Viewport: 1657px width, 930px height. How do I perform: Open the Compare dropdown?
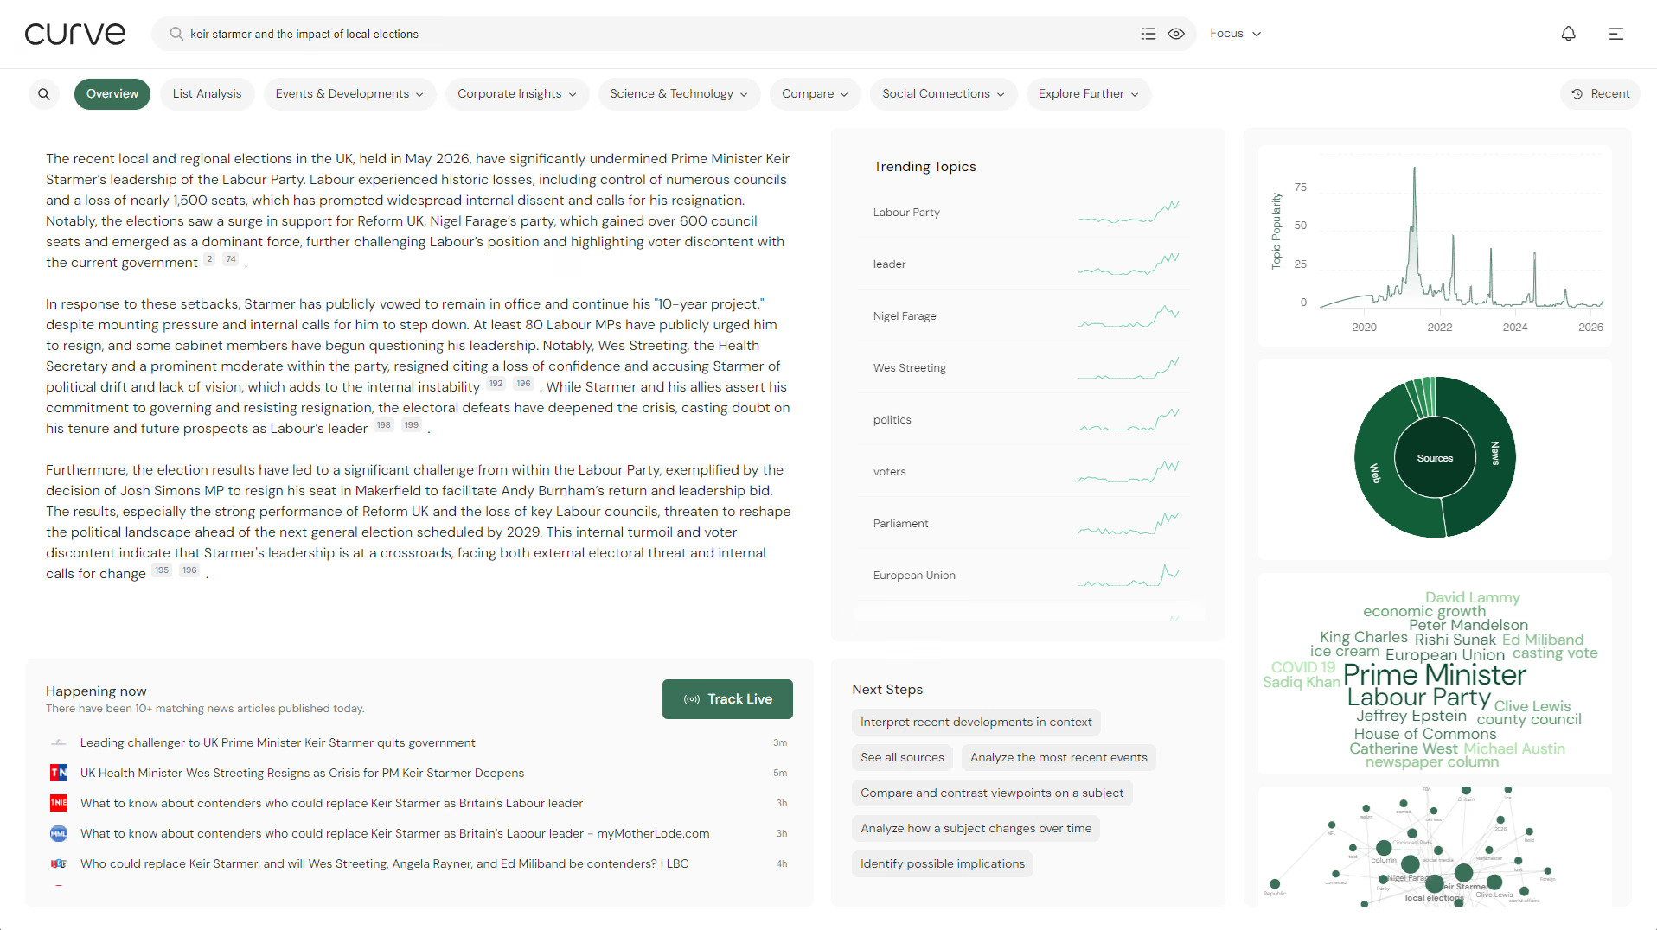click(815, 94)
